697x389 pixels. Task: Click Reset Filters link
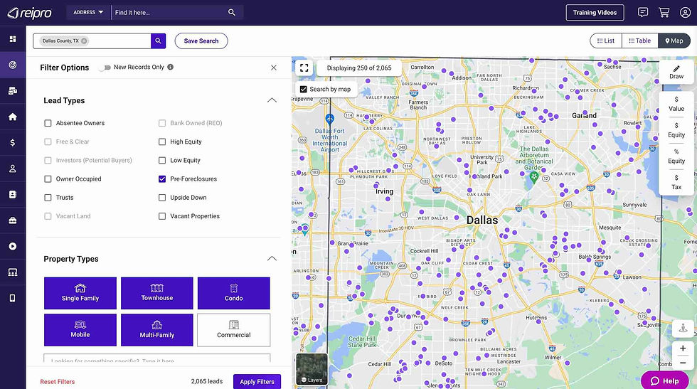[58, 382]
